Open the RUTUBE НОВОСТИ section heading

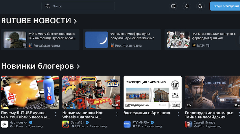[36, 20]
